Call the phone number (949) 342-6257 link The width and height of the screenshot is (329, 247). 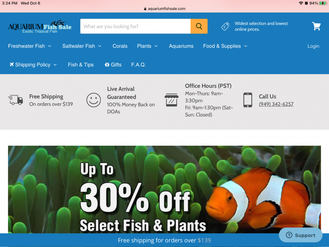tap(276, 104)
